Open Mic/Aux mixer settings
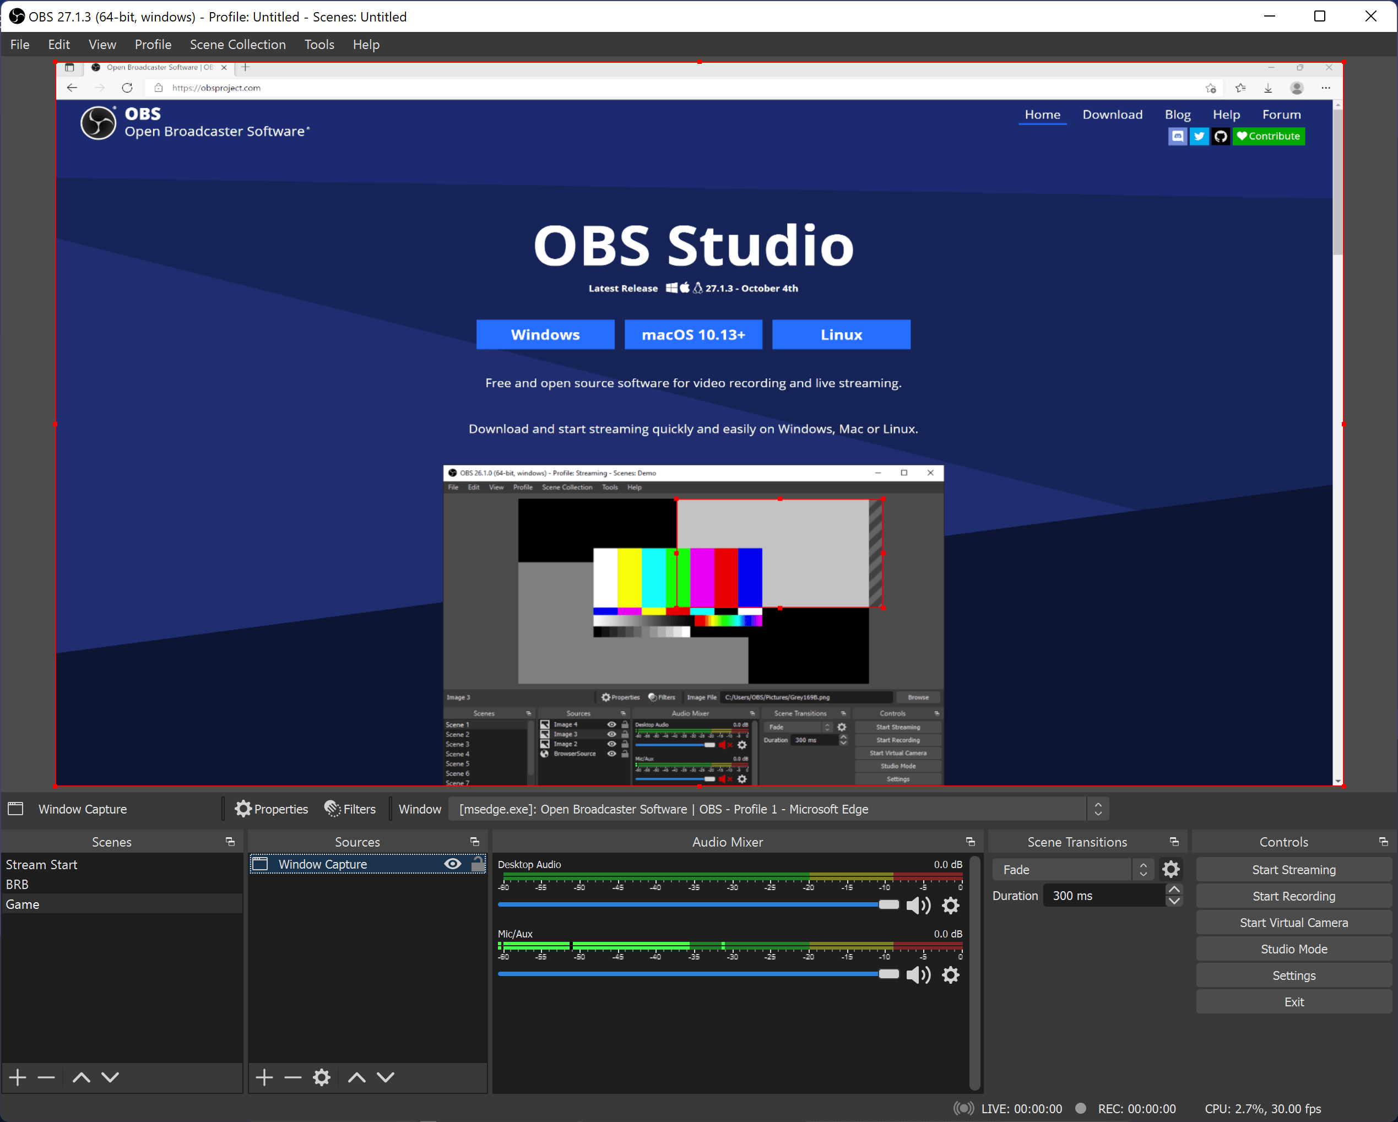 tap(952, 975)
